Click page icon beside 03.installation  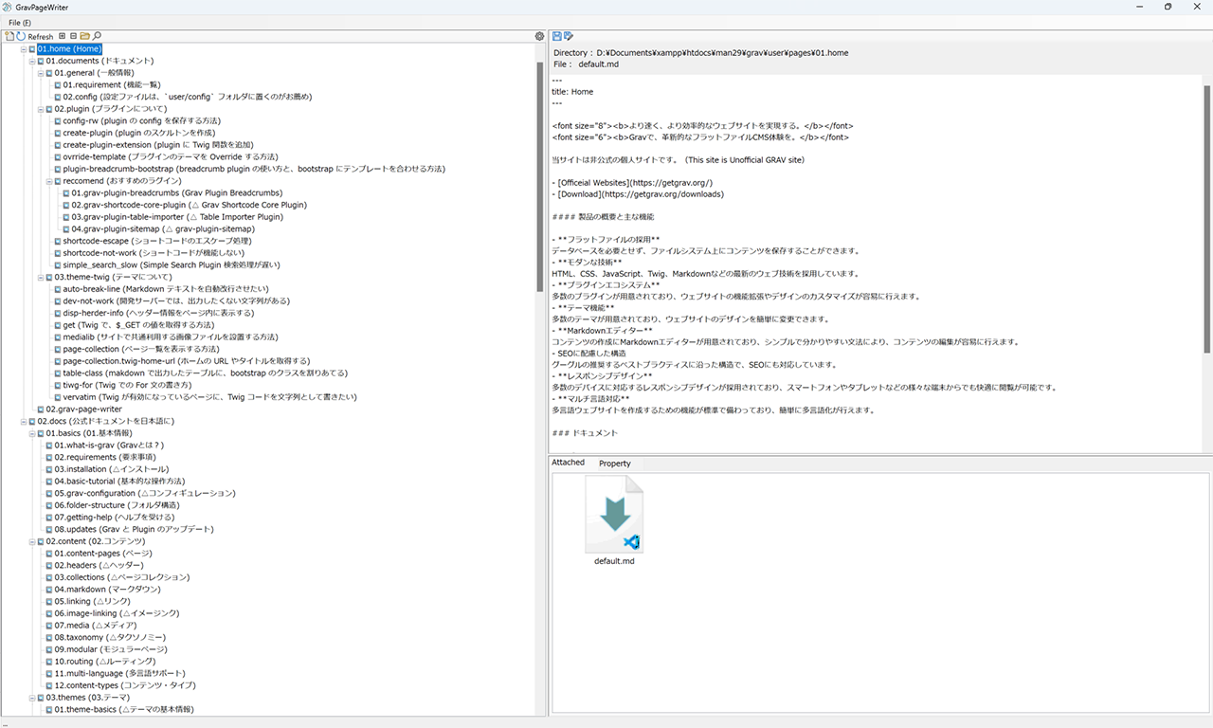49,469
